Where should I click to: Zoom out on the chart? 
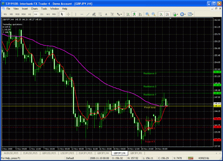[x=153, y=14]
